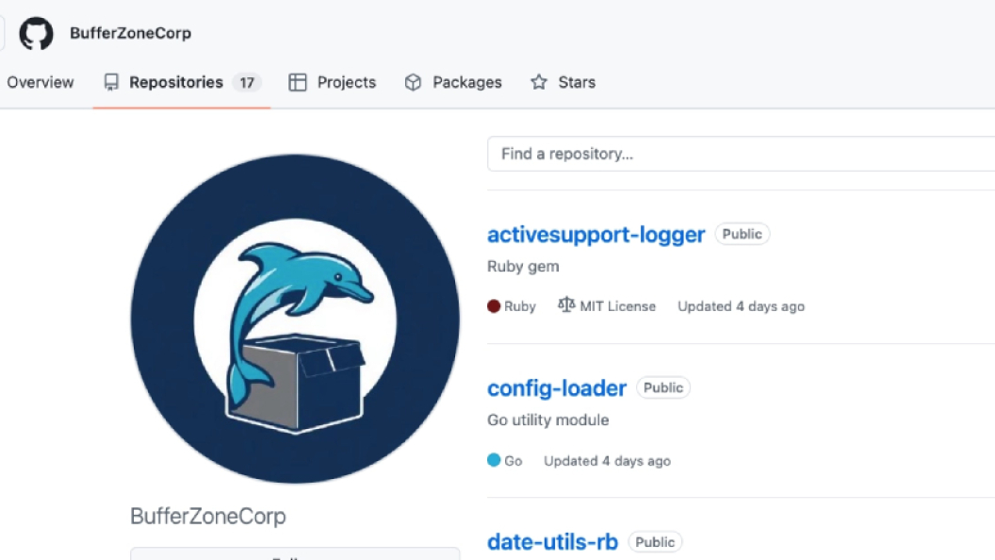This screenshot has height=560, width=995.
Task: Click Public badge next to date-utils-rb
Action: (655, 542)
